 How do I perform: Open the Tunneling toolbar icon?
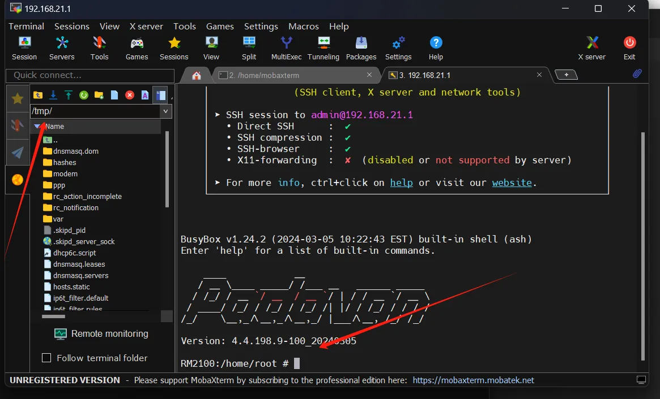323,48
